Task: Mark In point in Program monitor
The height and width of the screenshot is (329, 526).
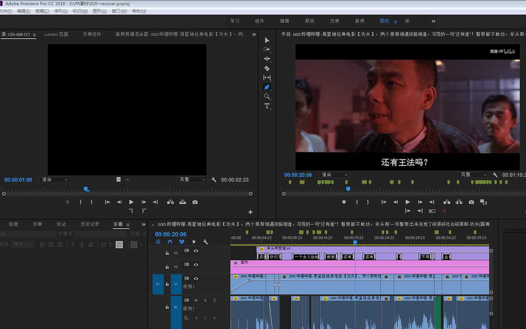Action: click(356, 202)
